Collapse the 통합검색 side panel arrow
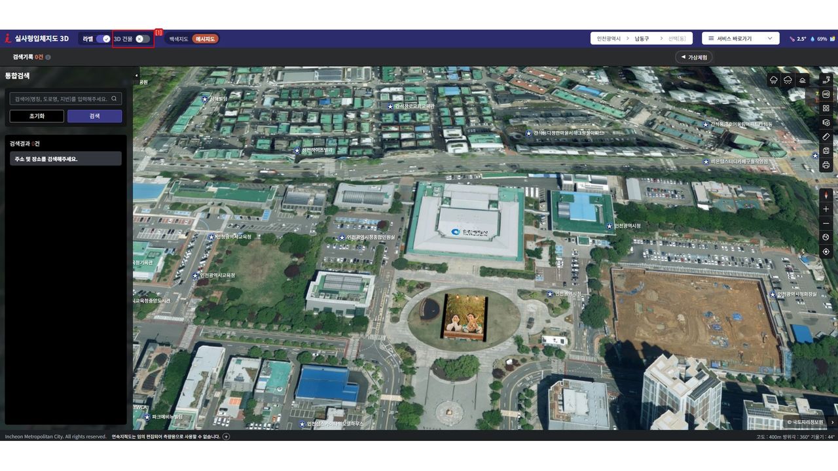838x471 pixels. point(136,76)
